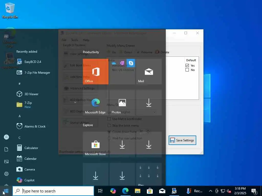Open the Mail tile
Viewport: 262px width, 196px height.
coord(149,71)
